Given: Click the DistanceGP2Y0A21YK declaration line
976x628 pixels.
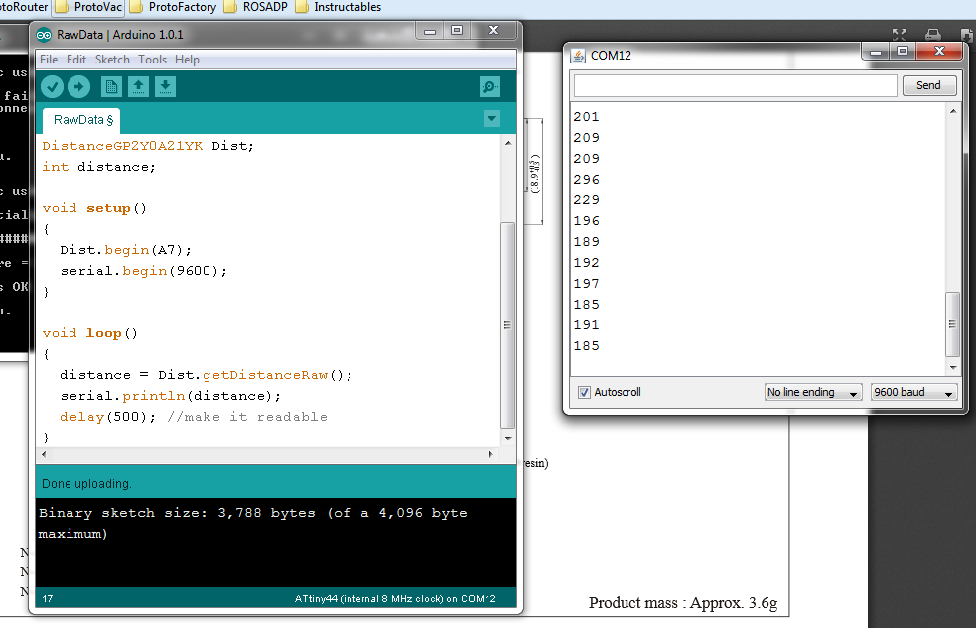Looking at the screenshot, I should tap(148, 146).
